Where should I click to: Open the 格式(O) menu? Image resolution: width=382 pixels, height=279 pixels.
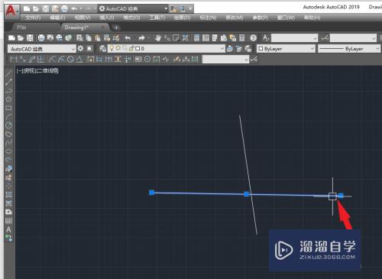131,18
